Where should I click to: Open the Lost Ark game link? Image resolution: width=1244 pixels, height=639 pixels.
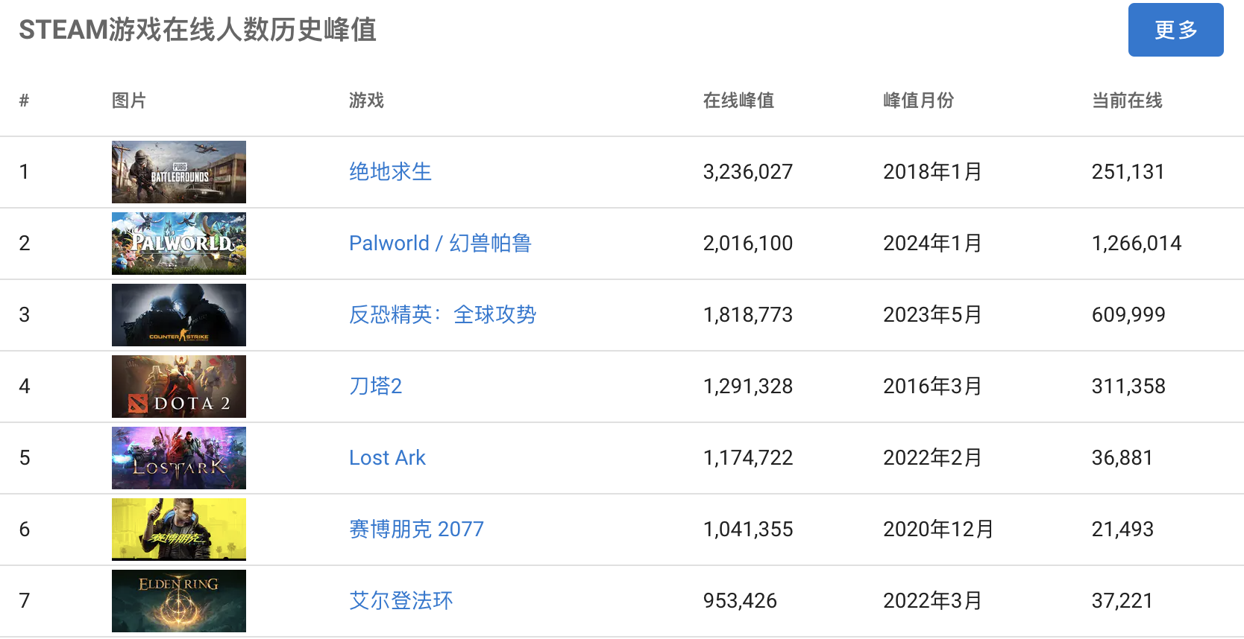point(387,458)
